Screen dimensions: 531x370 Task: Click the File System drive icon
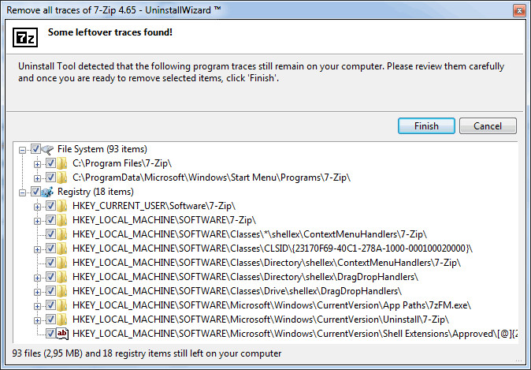coord(47,149)
